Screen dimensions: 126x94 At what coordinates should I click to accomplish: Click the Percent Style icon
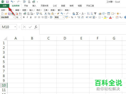click(72, 17)
